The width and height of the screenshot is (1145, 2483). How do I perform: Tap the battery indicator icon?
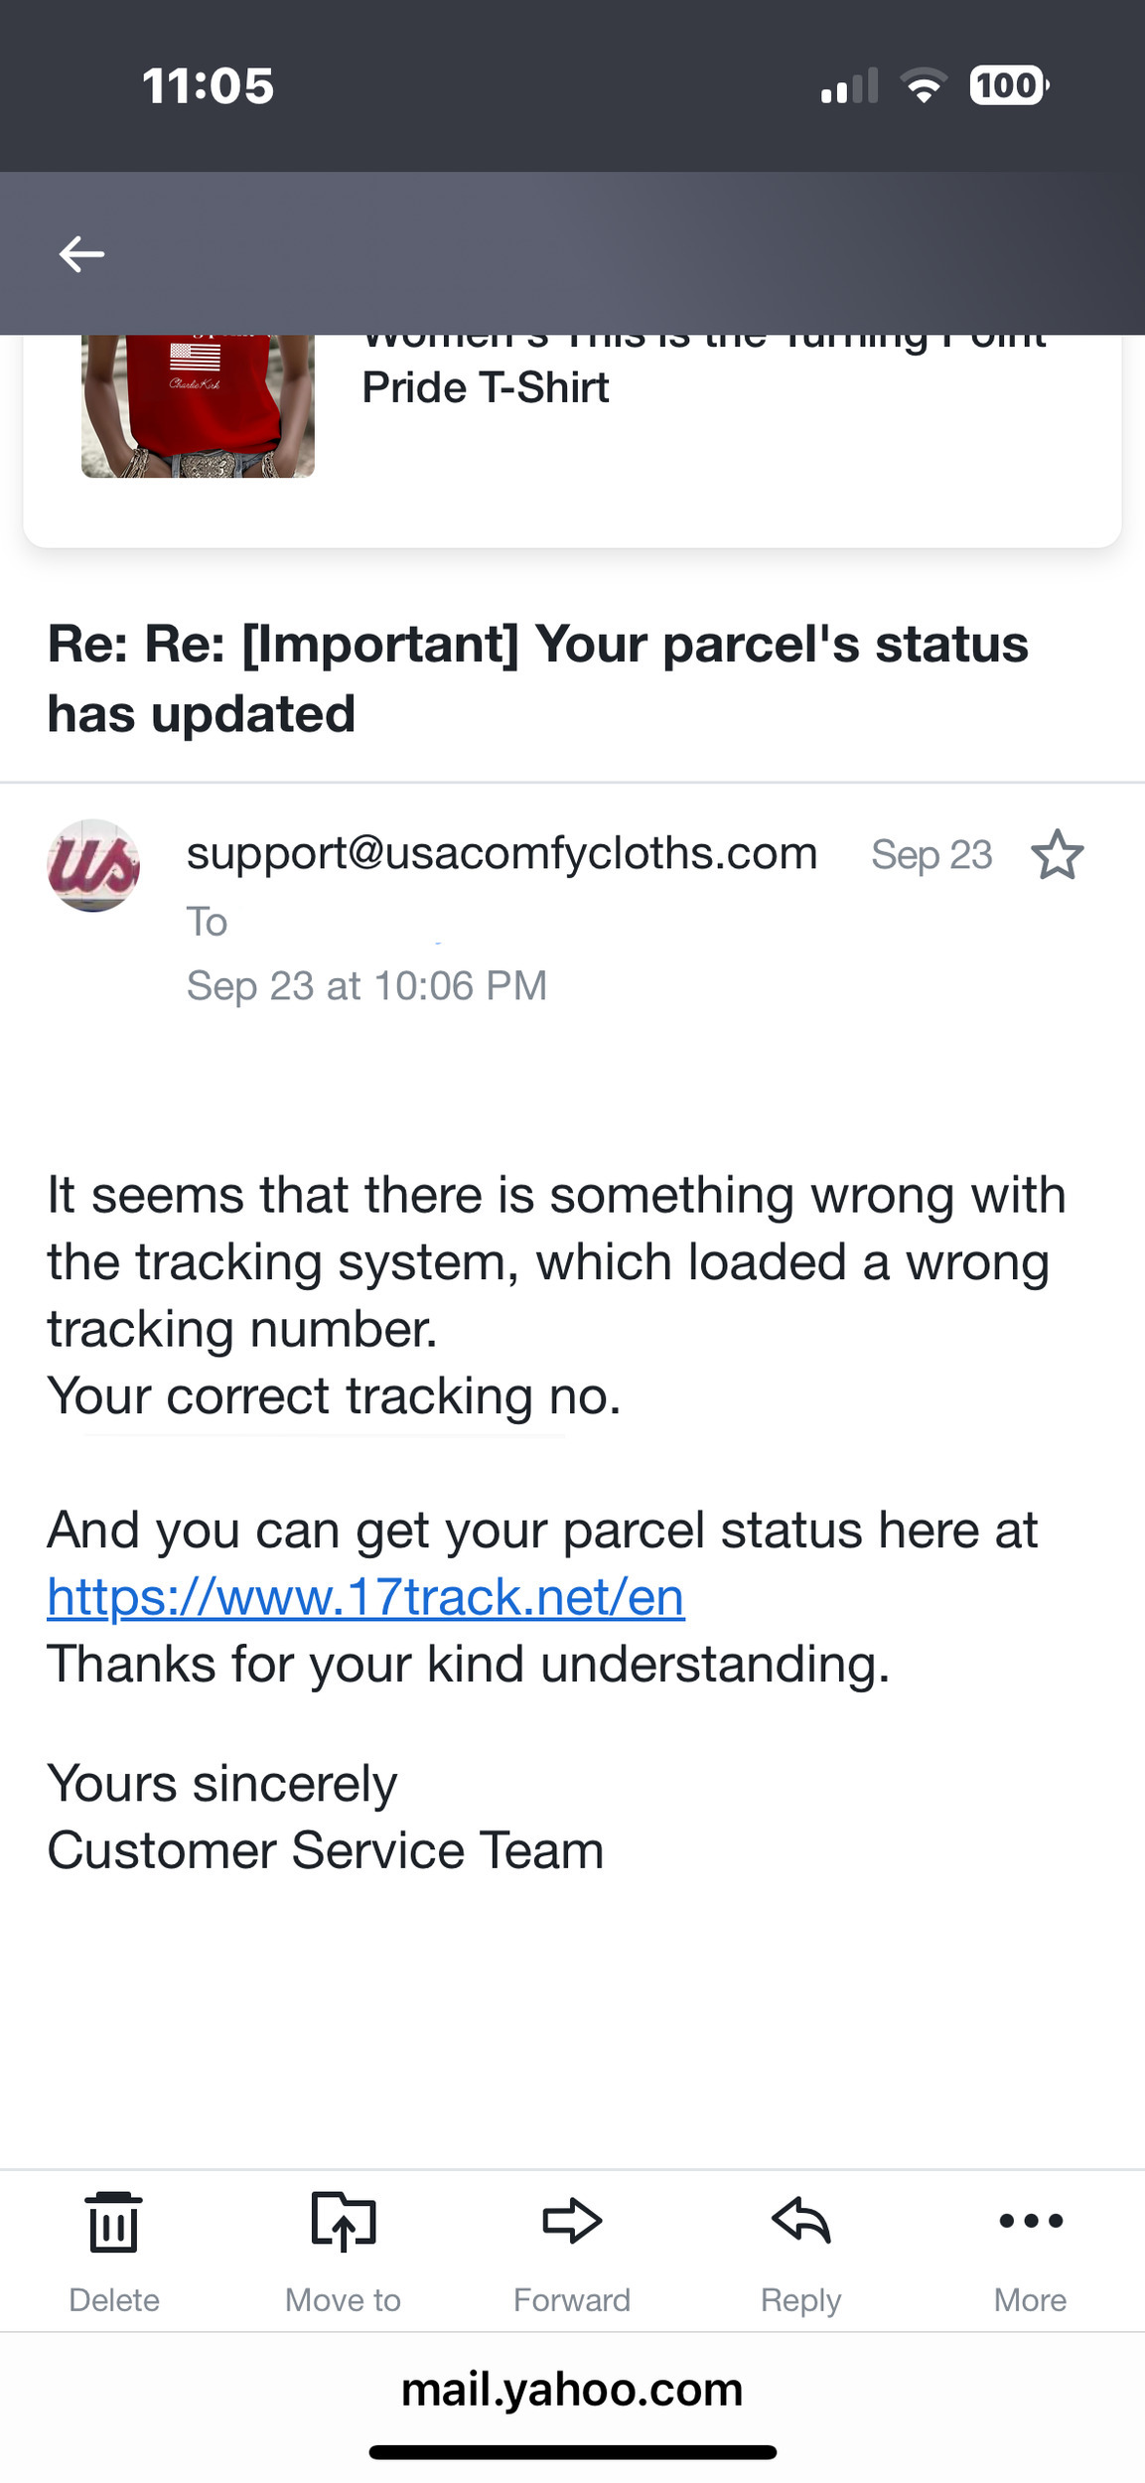tap(1008, 85)
